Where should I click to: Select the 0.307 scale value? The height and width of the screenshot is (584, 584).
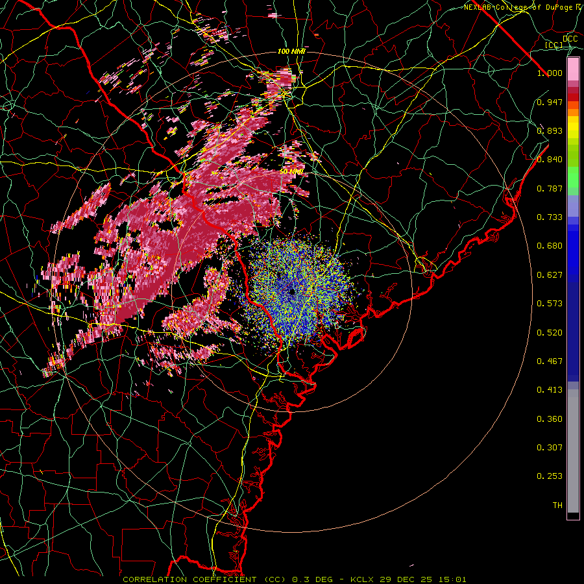pyautogui.click(x=550, y=448)
